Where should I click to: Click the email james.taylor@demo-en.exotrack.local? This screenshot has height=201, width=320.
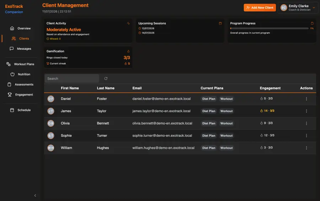coord(161,111)
